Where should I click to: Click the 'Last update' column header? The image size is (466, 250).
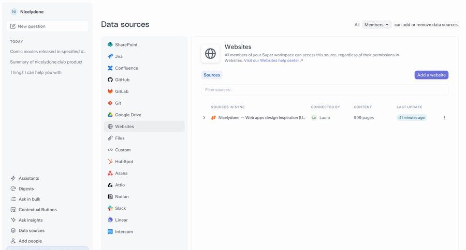[409, 107]
